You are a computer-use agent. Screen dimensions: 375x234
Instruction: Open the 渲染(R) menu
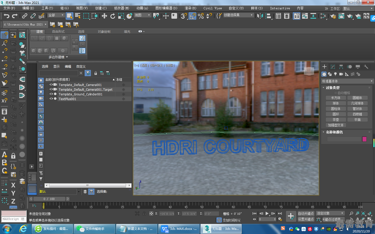pyautogui.click(x=190, y=8)
